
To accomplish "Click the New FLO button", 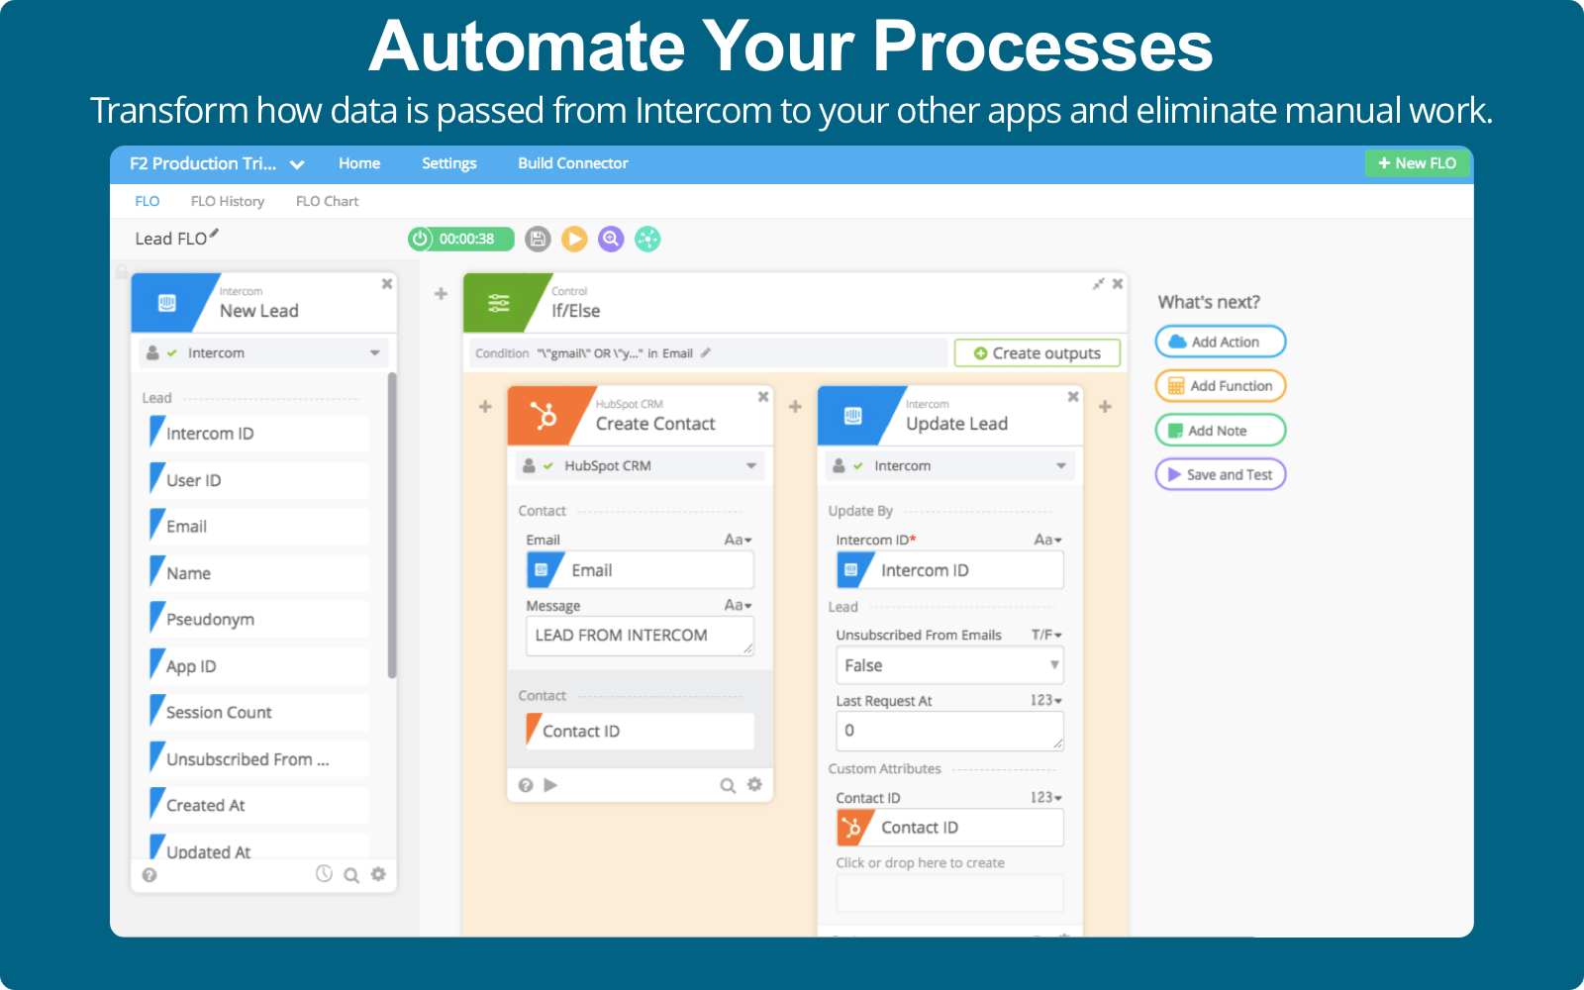I will [x=1417, y=163].
